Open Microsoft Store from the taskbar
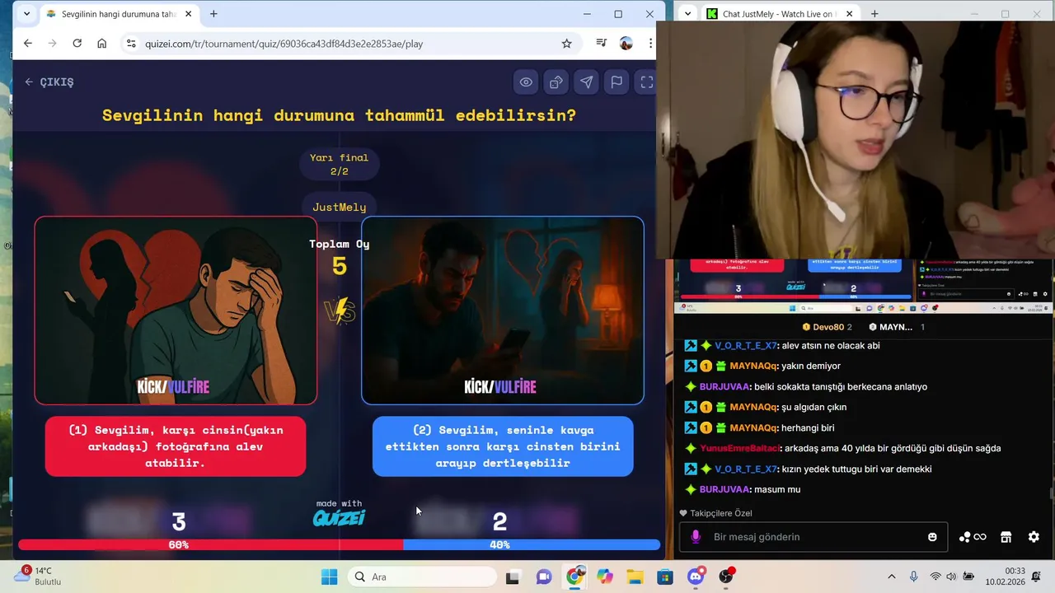The height and width of the screenshot is (593, 1055). tap(665, 577)
